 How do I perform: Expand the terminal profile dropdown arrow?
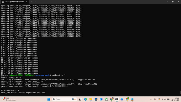tap(35, 2)
